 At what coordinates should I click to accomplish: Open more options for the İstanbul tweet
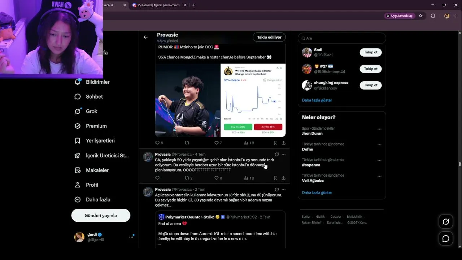(284, 154)
